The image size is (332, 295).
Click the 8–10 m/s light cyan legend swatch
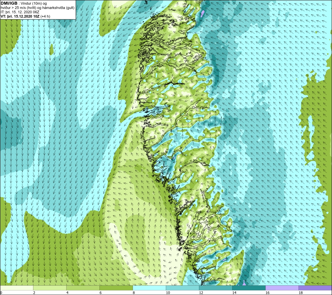click(x=149, y=288)
